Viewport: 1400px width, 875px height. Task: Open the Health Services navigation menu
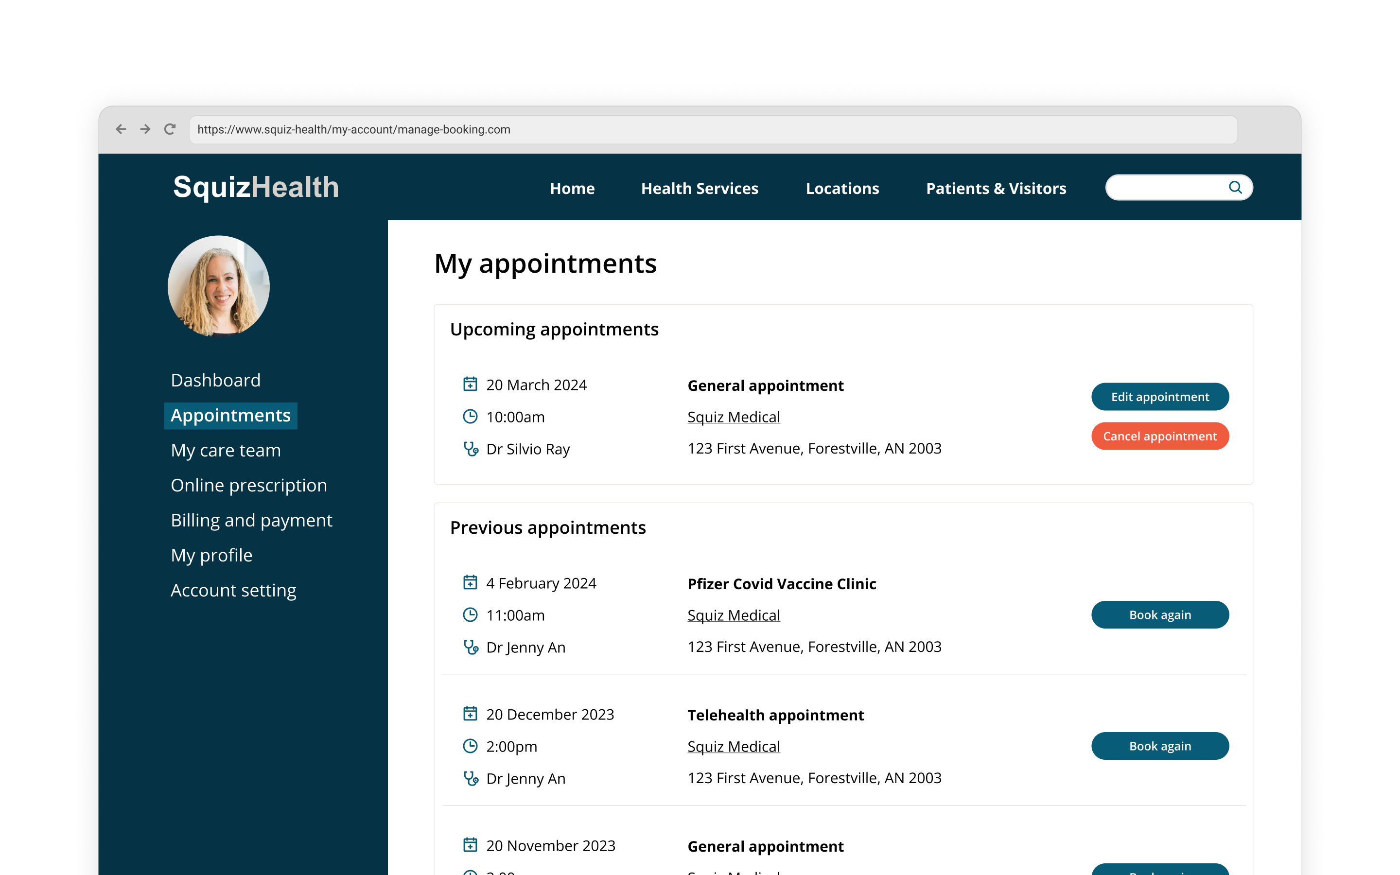coord(700,188)
